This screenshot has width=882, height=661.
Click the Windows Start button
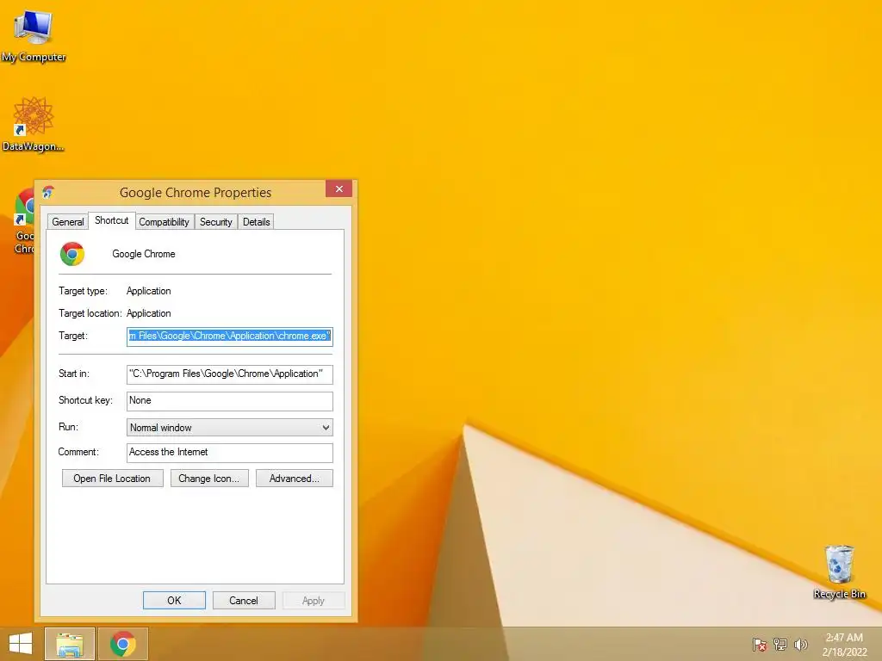coord(21,644)
